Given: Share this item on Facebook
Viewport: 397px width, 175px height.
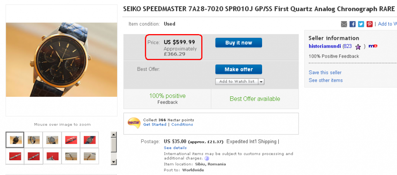Looking at the screenshot, I should click(352, 24).
